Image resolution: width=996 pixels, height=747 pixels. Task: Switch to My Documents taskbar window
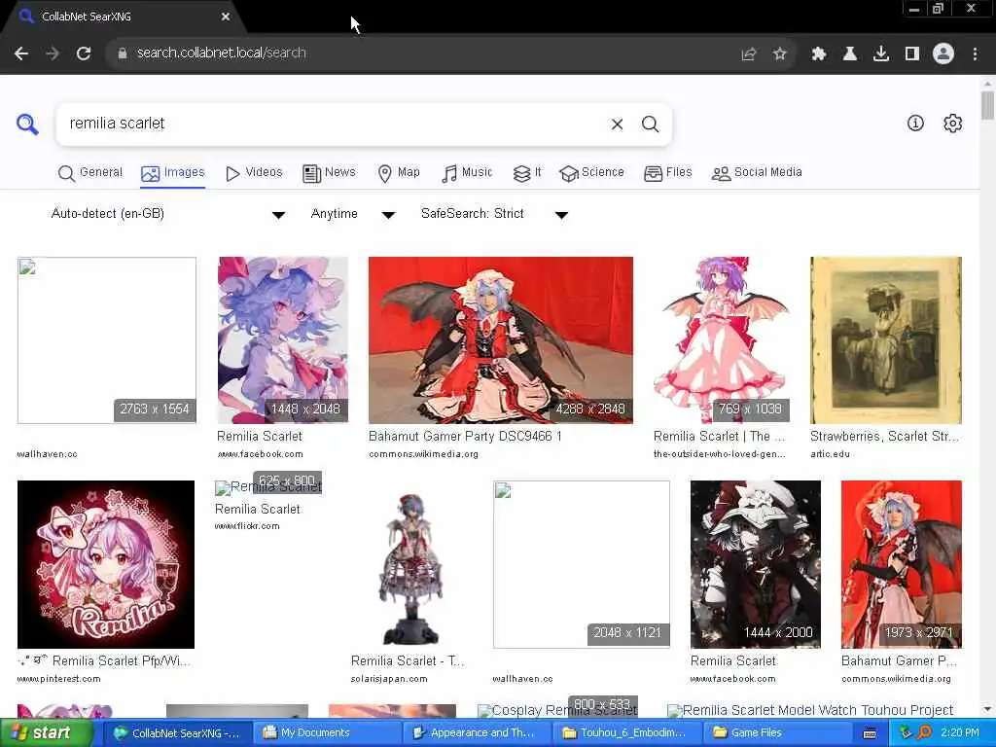point(330,733)
